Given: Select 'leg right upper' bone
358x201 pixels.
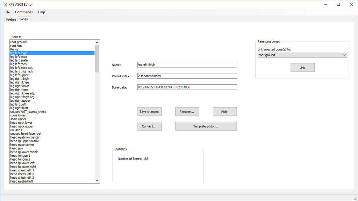Looking at the screenshot, I should 52,101.
